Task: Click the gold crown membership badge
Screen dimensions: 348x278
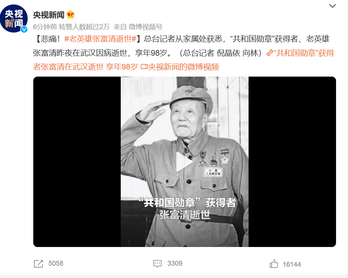Action: pos(71,15)
